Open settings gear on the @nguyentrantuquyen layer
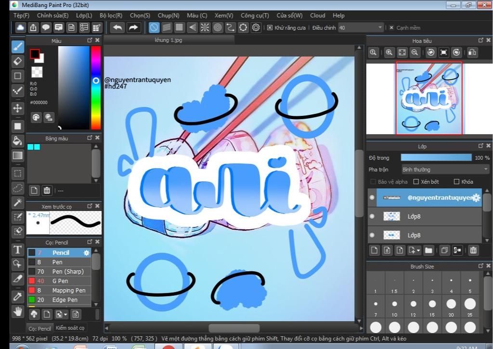Image resolution: width=493 pixels, height=349 pixels. tap(476, 198)
